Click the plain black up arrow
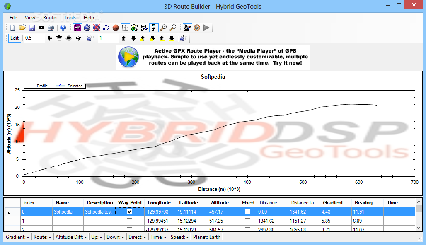The height and width of the screenshot is (245, 426). pos(124,38)
